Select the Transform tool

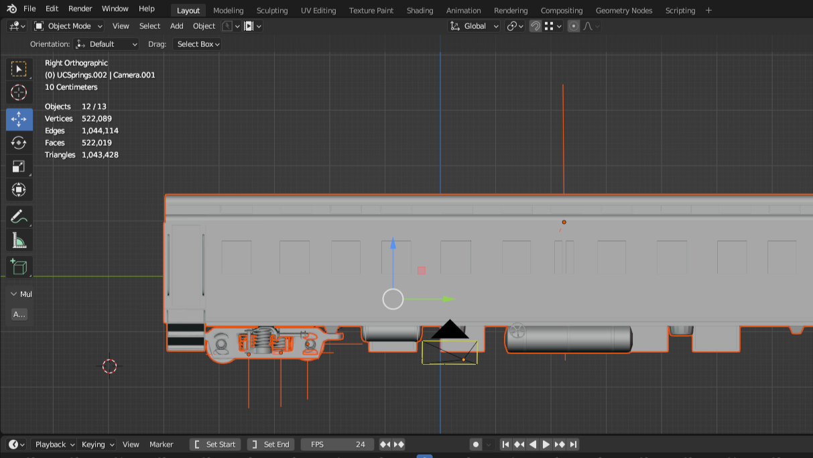[x=19, y=190]
